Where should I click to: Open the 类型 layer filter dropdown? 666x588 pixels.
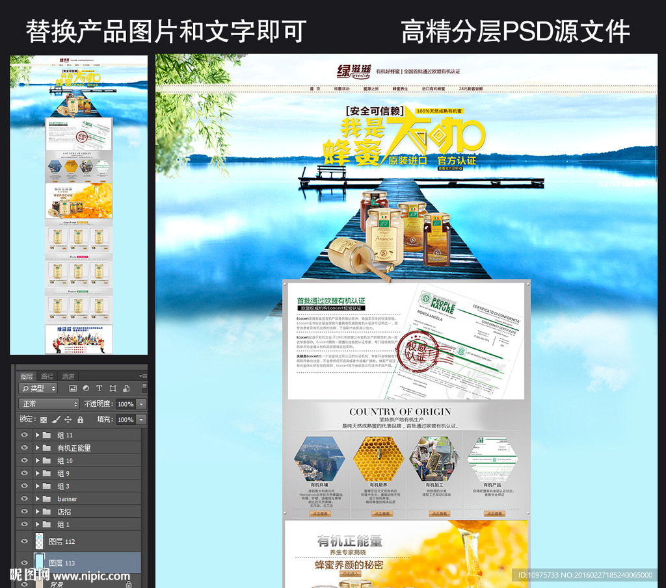click(38, 388)
